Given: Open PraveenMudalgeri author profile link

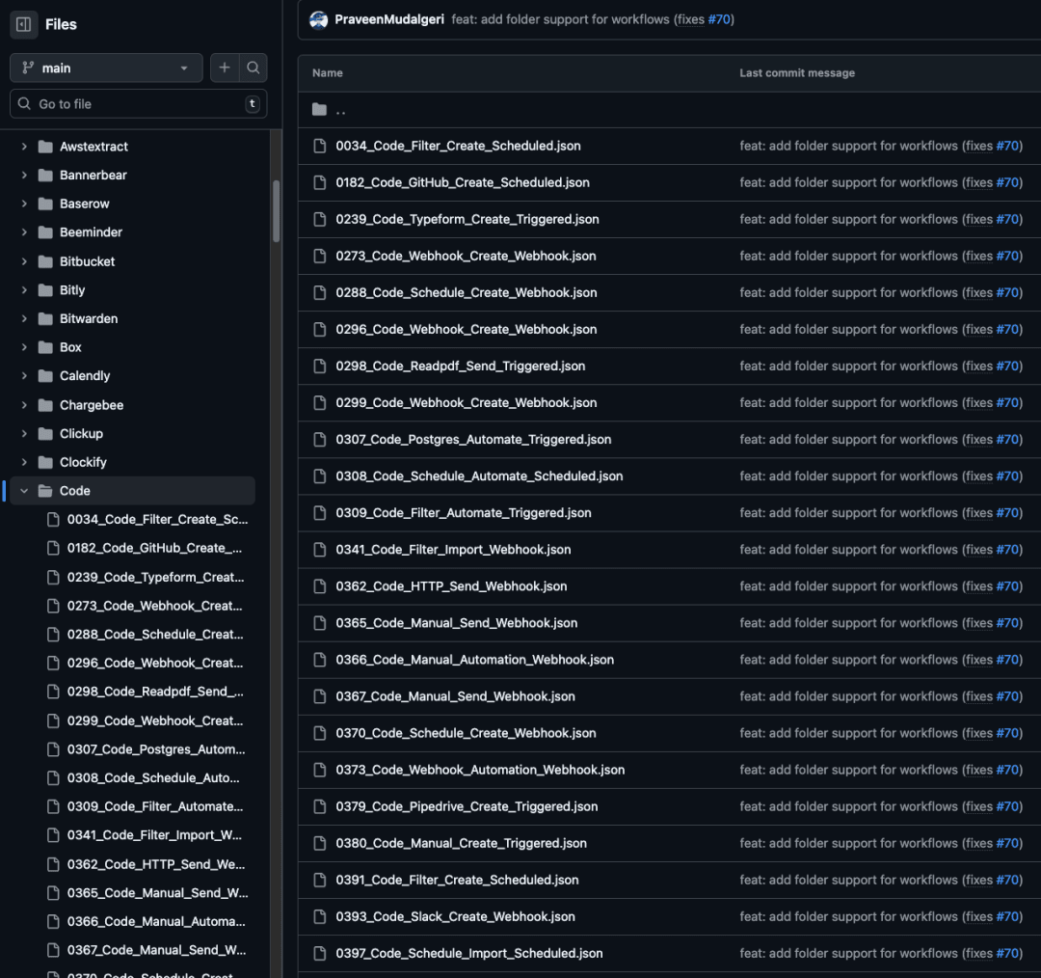Looking at the screenshot, I should 389,19.
